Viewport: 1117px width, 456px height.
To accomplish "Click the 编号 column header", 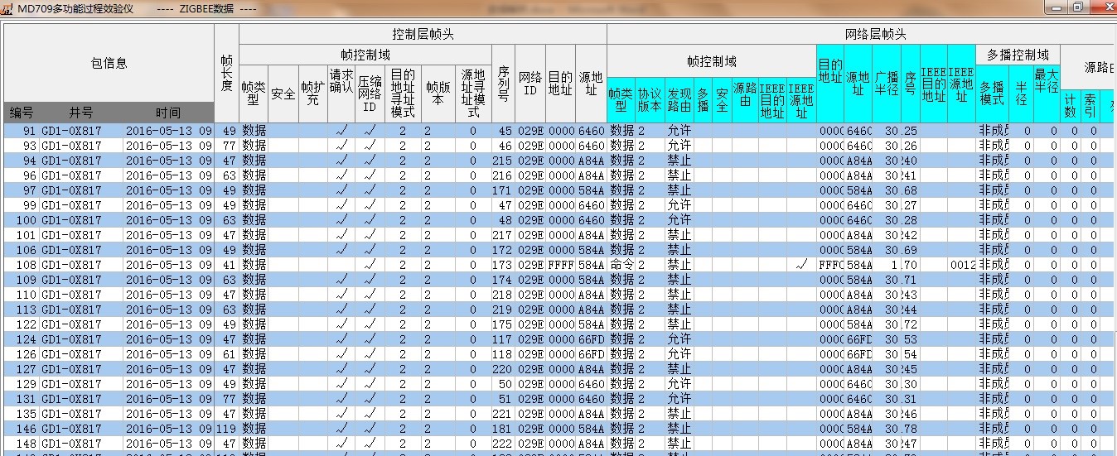I will (x=22, y=113).
